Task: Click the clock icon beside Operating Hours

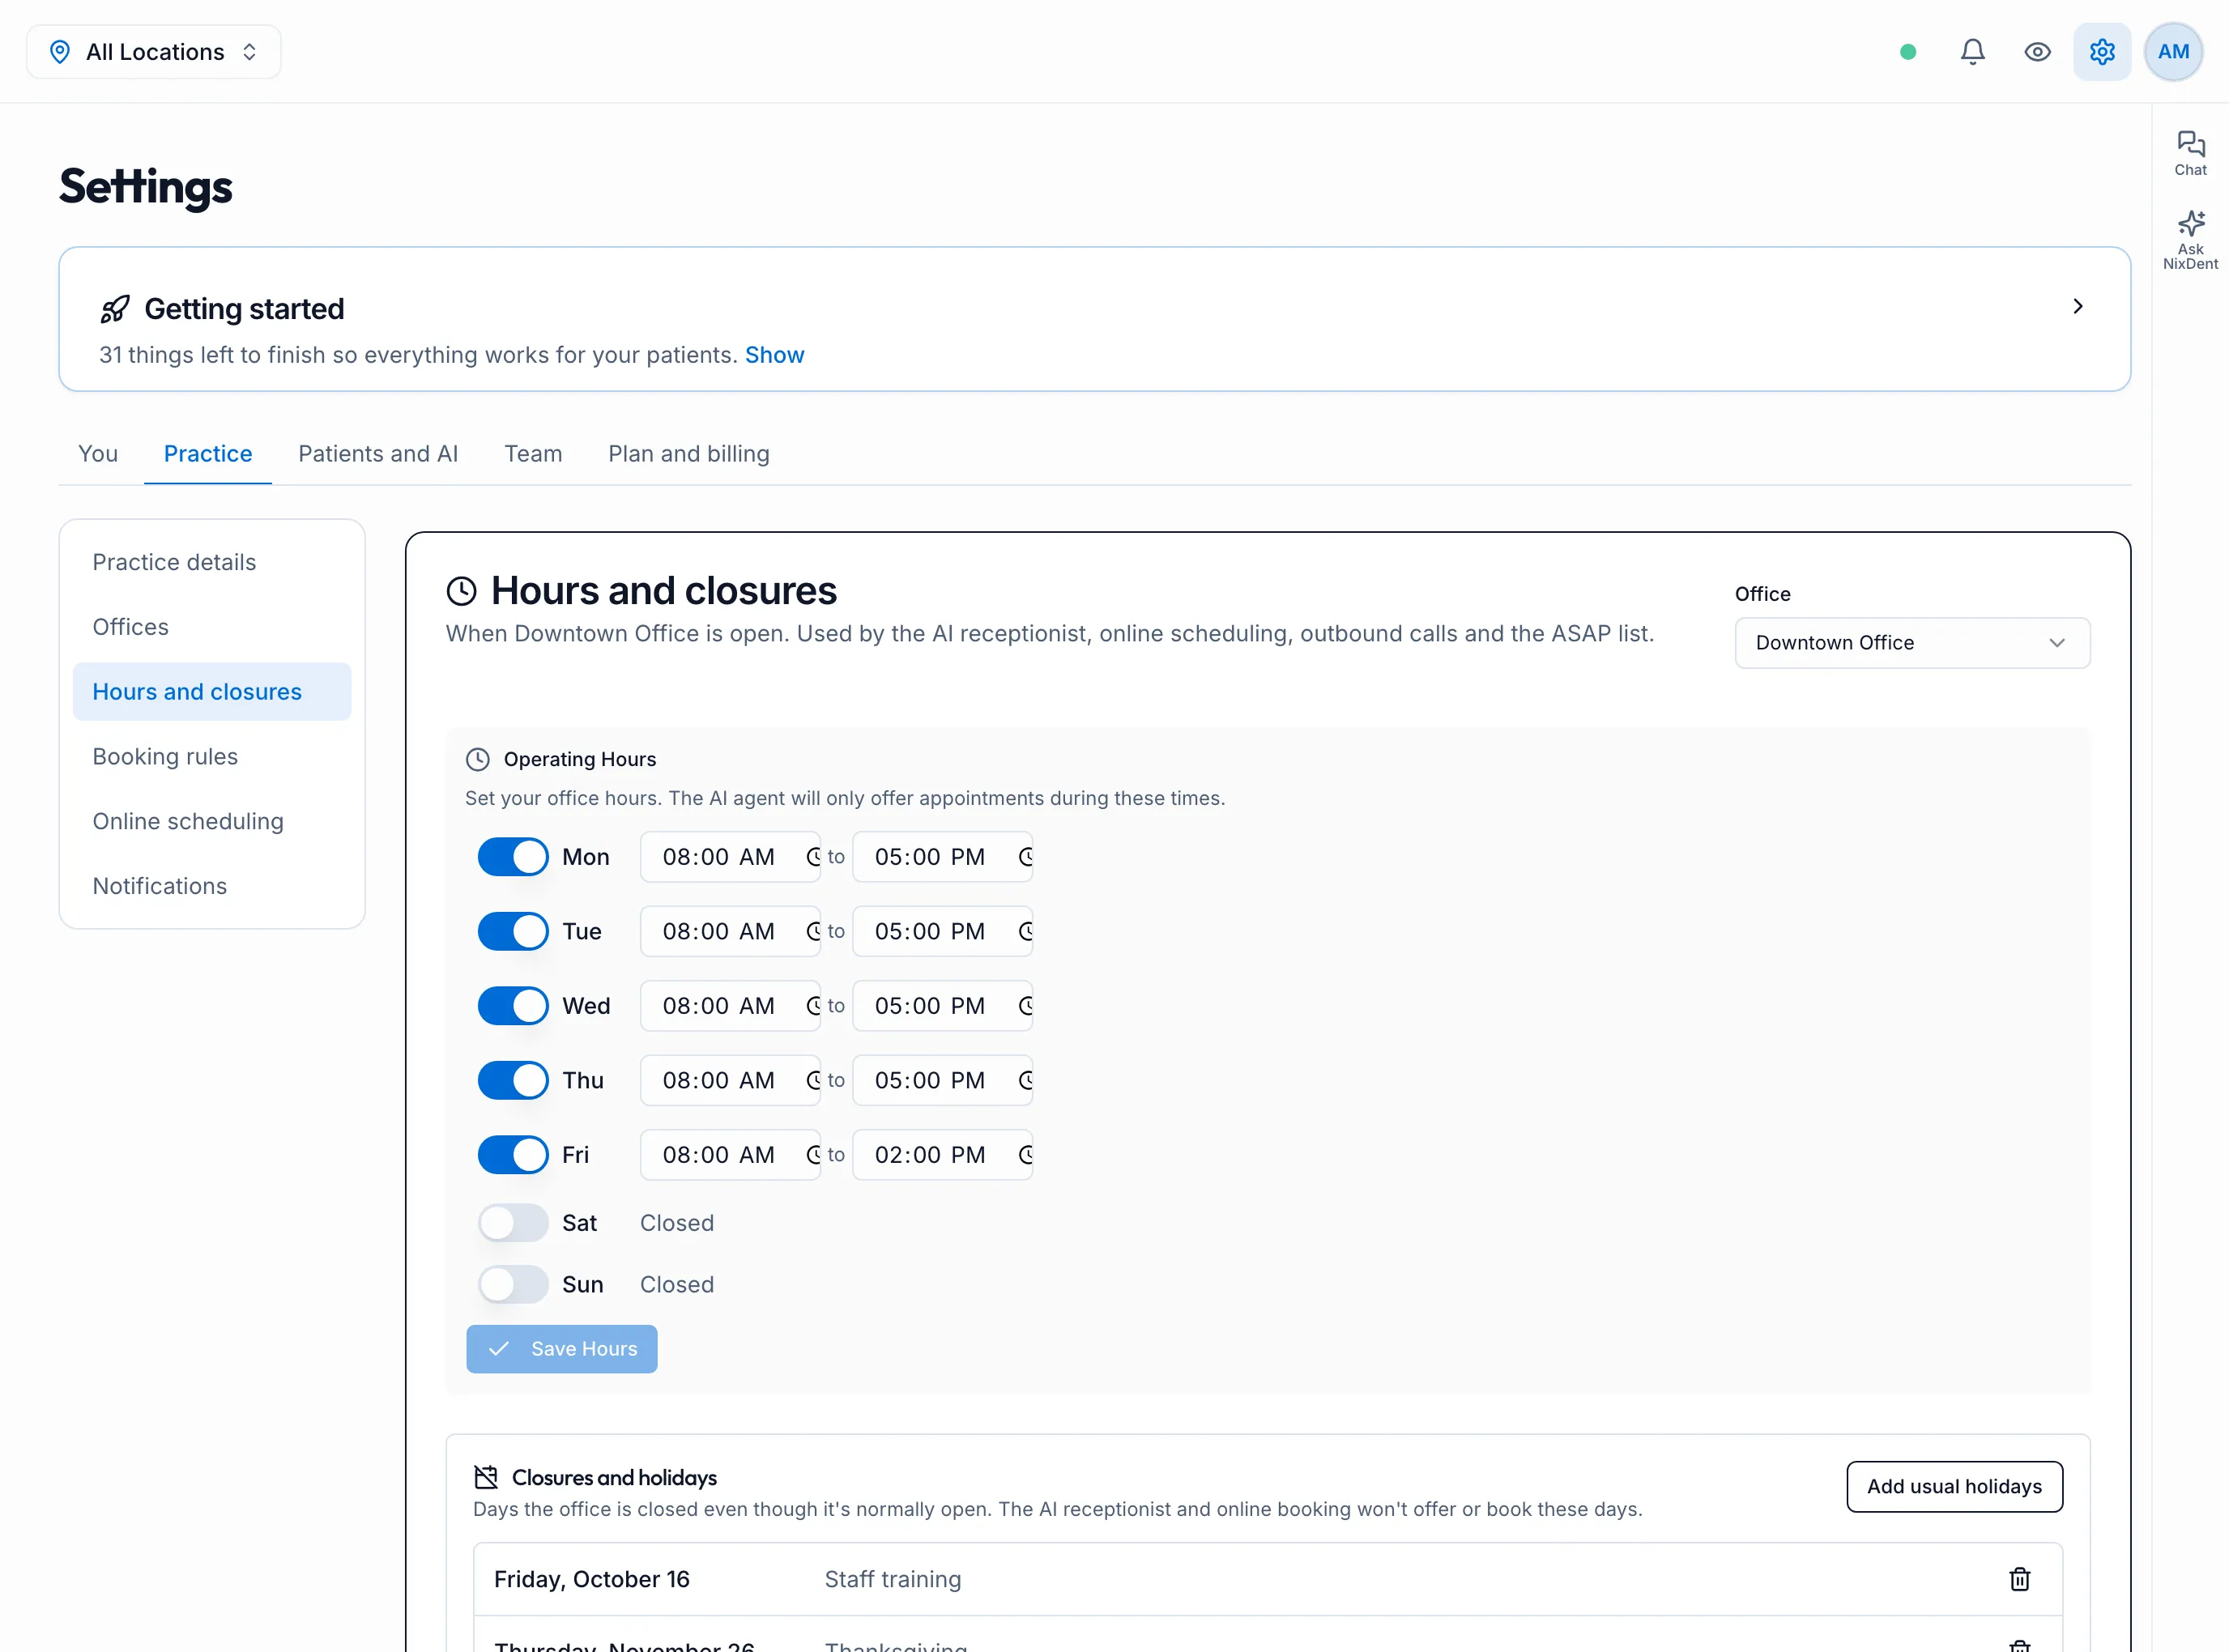Action: point(478,759)
